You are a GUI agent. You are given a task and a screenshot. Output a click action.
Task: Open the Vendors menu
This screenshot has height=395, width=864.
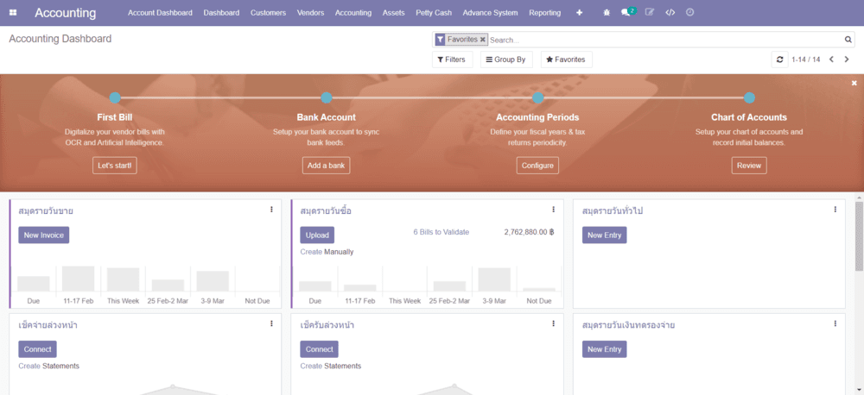(310, 13)
